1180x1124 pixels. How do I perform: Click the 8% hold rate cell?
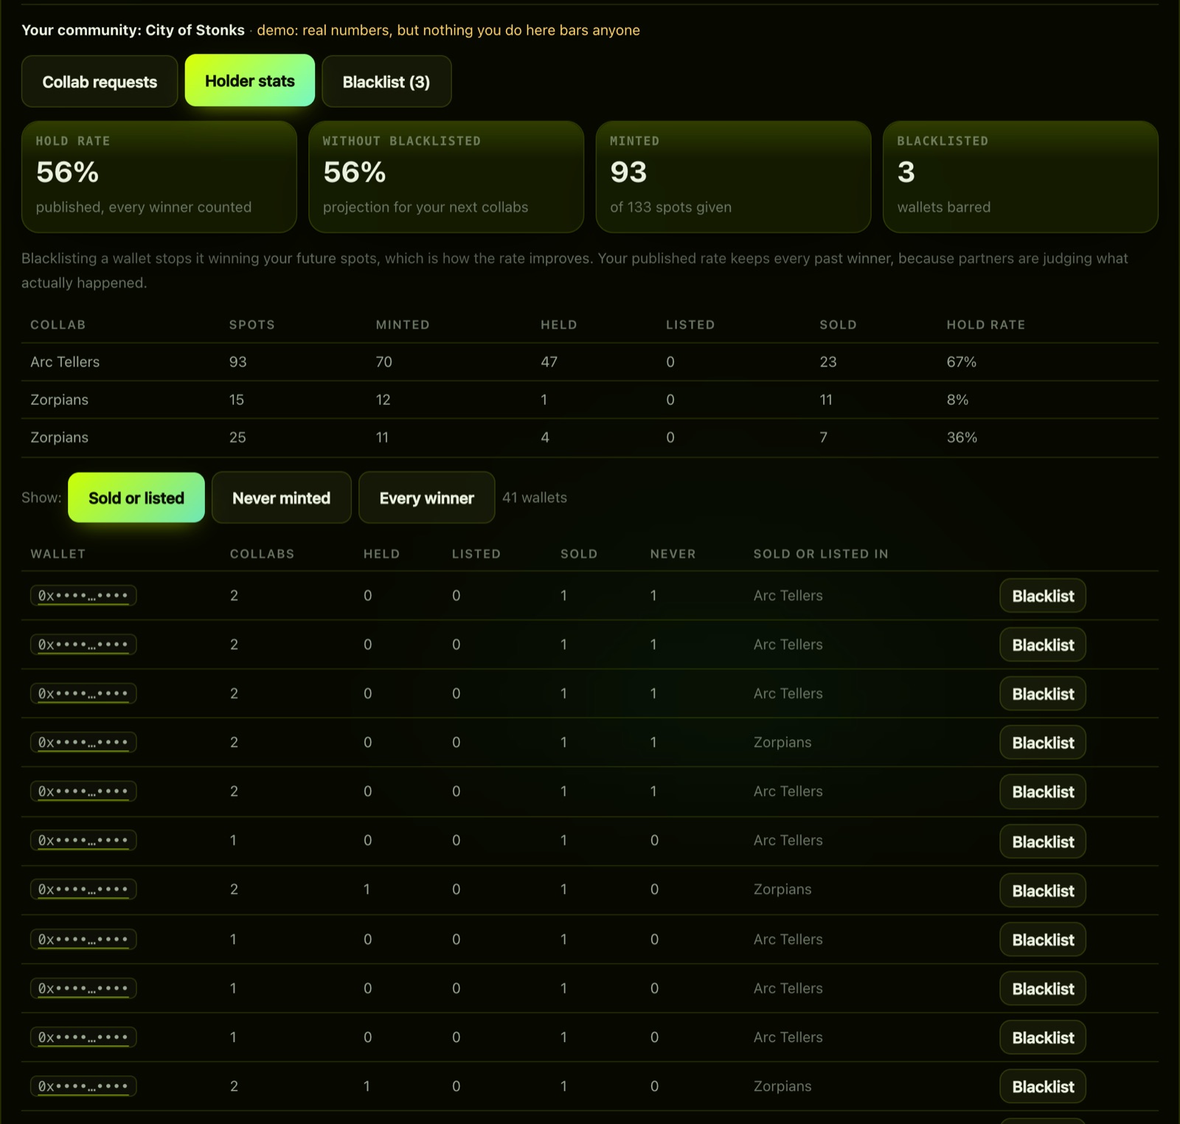[x=957, y=400]
